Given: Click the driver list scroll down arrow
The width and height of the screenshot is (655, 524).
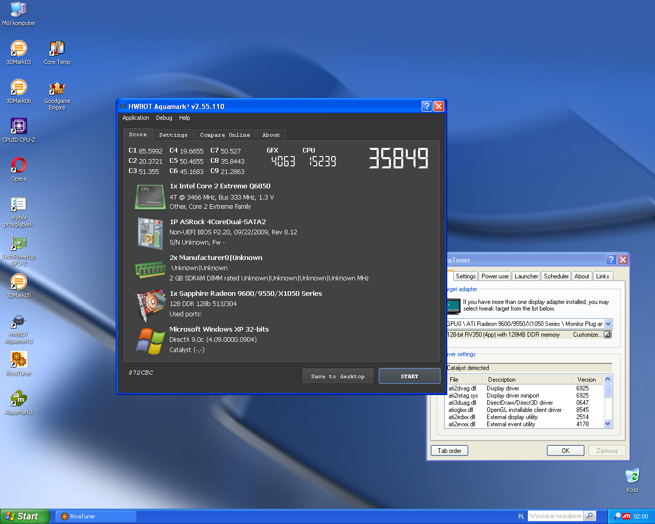Looking at the screenshot, I should [x=608, y=424].
